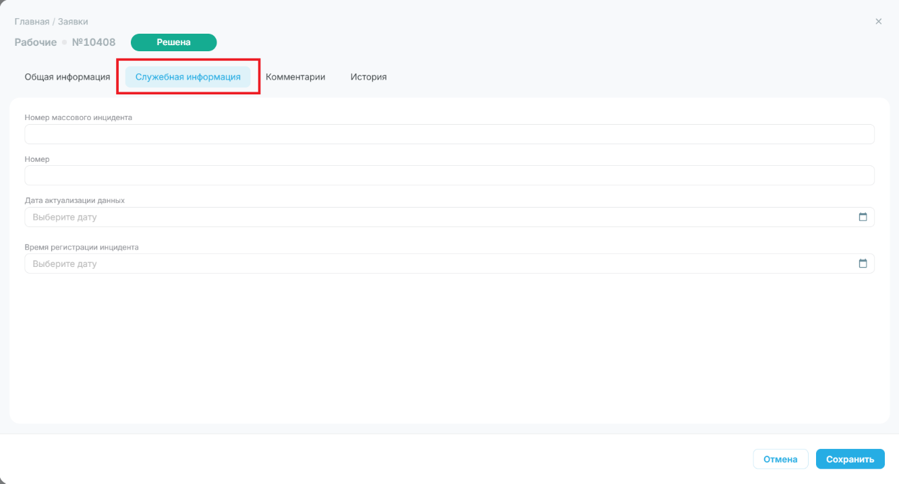Switch to the Общая информация tab
The height and width of the screenshot is (484, 899).
(x=67, y=77)
